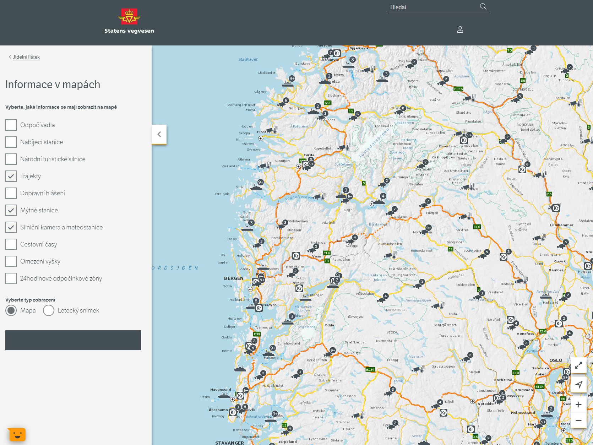Screen dimensions: 593x445
Task: Open the orange chatbot icon
Action: point(17,434)
